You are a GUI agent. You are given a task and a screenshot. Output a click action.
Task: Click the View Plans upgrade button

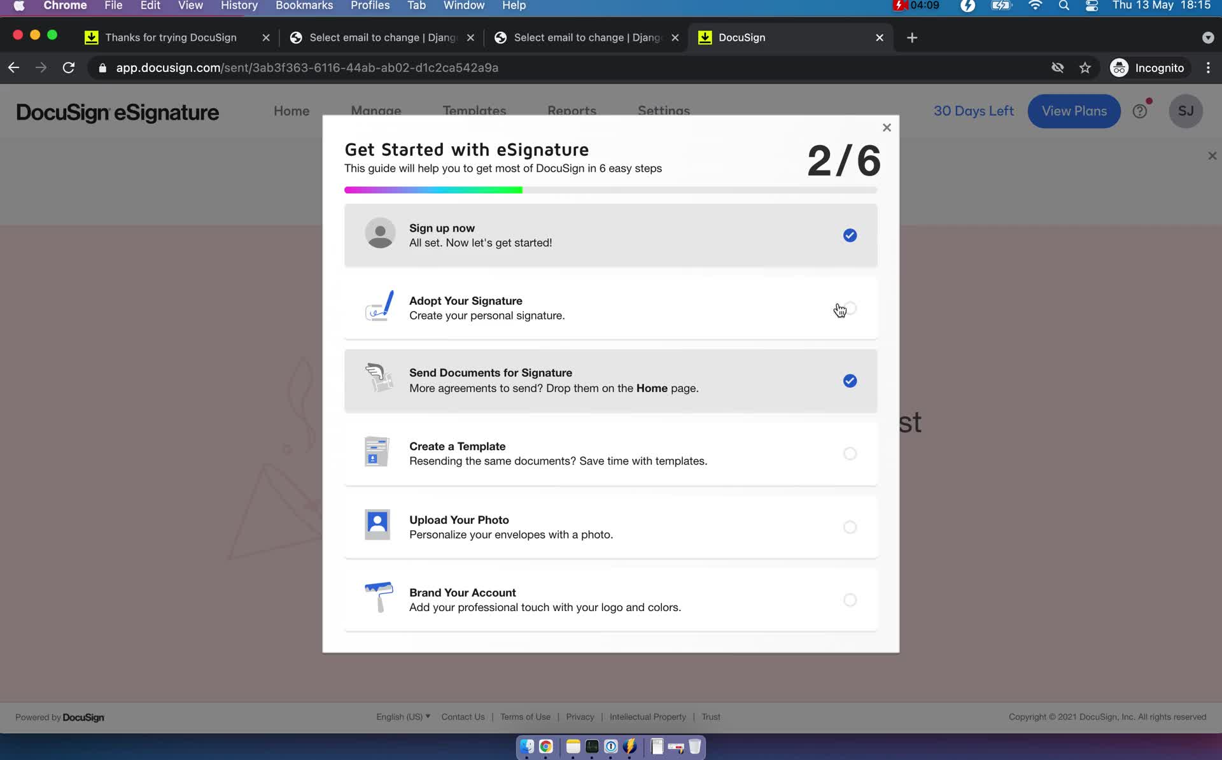pos(1074,110)
